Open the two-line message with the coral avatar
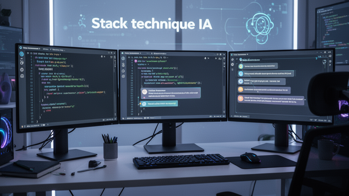 point(271,100)
